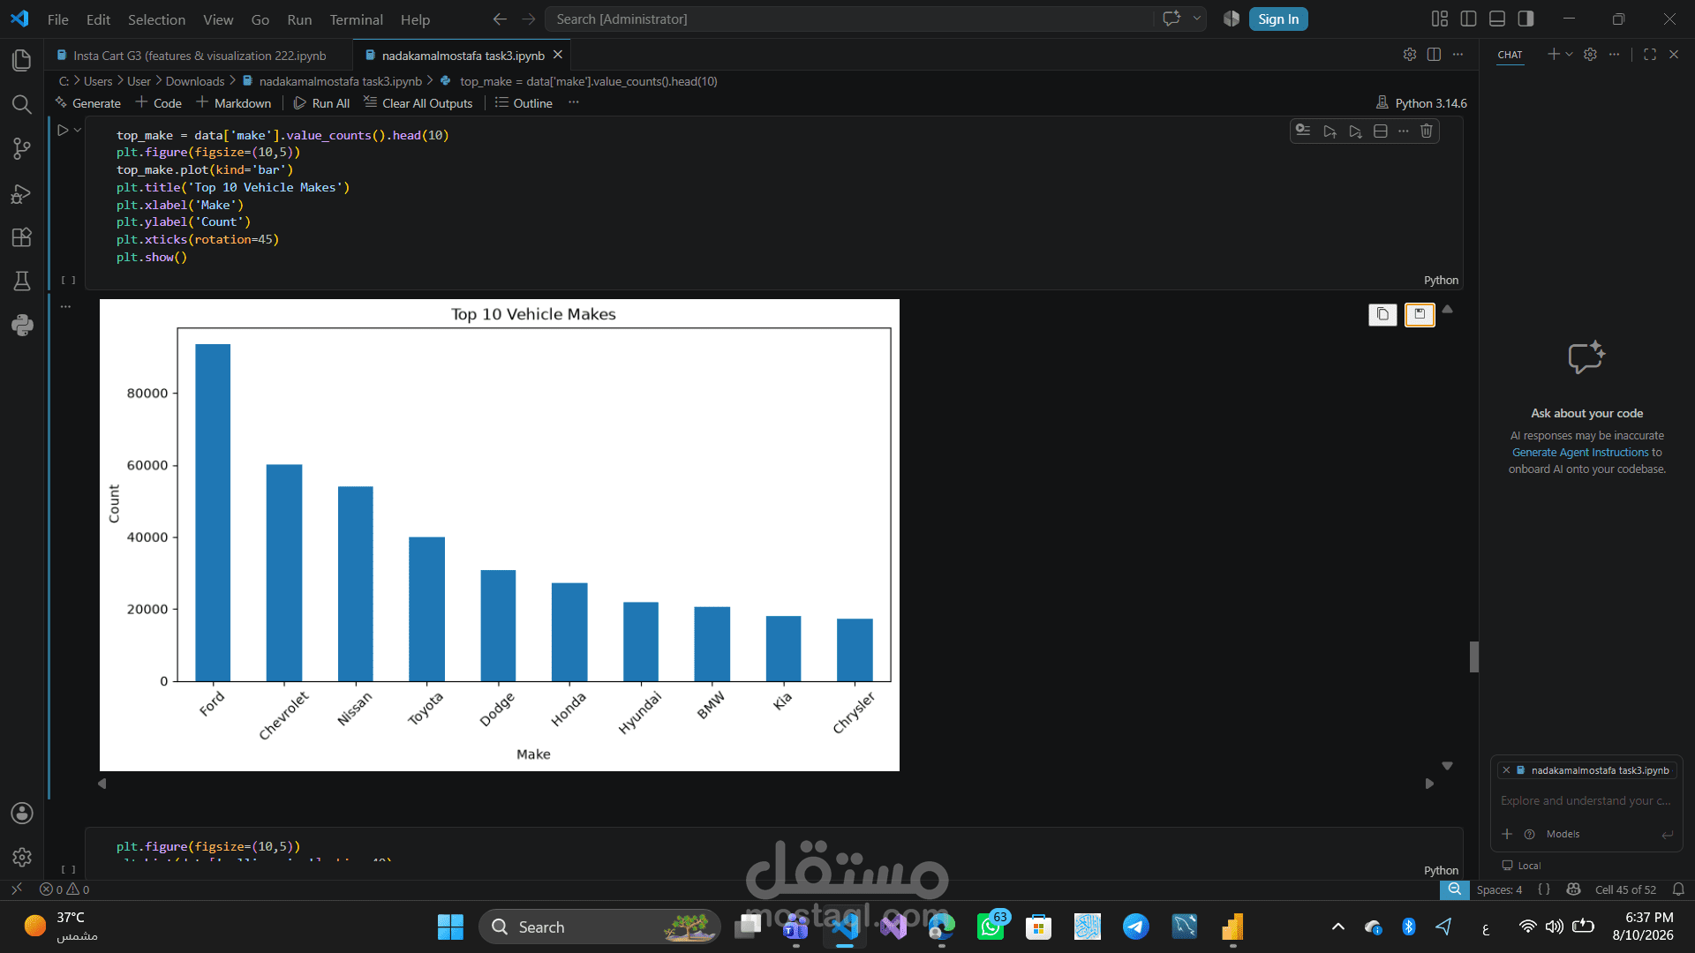The image size is (1695, 953).
Task: Click the zoom-out indicator in status bar
Action: pos(1454,889)
